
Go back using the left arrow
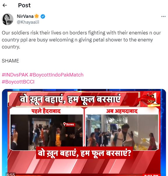click(5, 5)
